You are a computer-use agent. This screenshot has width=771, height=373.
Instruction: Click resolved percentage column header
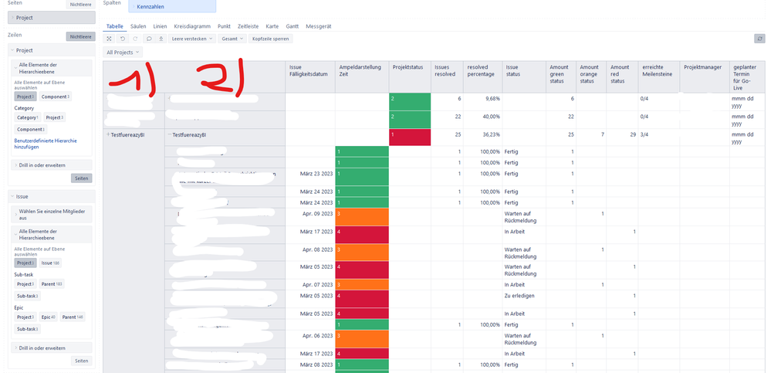[x=482, y=76]
